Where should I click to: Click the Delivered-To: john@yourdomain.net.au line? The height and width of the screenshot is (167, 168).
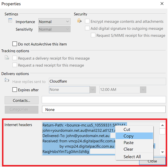click(x=76, y=136)
